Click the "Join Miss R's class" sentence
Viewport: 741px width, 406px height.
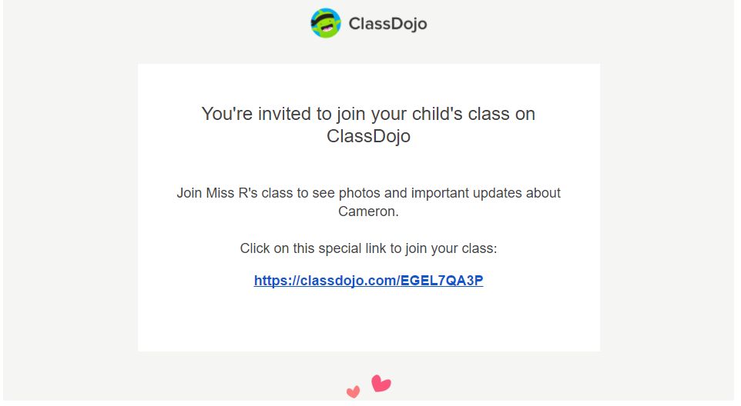click(369, 201)
